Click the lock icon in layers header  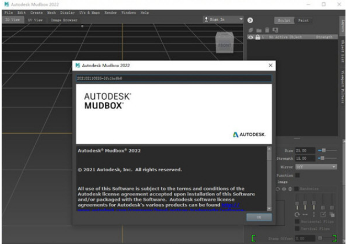258,37
